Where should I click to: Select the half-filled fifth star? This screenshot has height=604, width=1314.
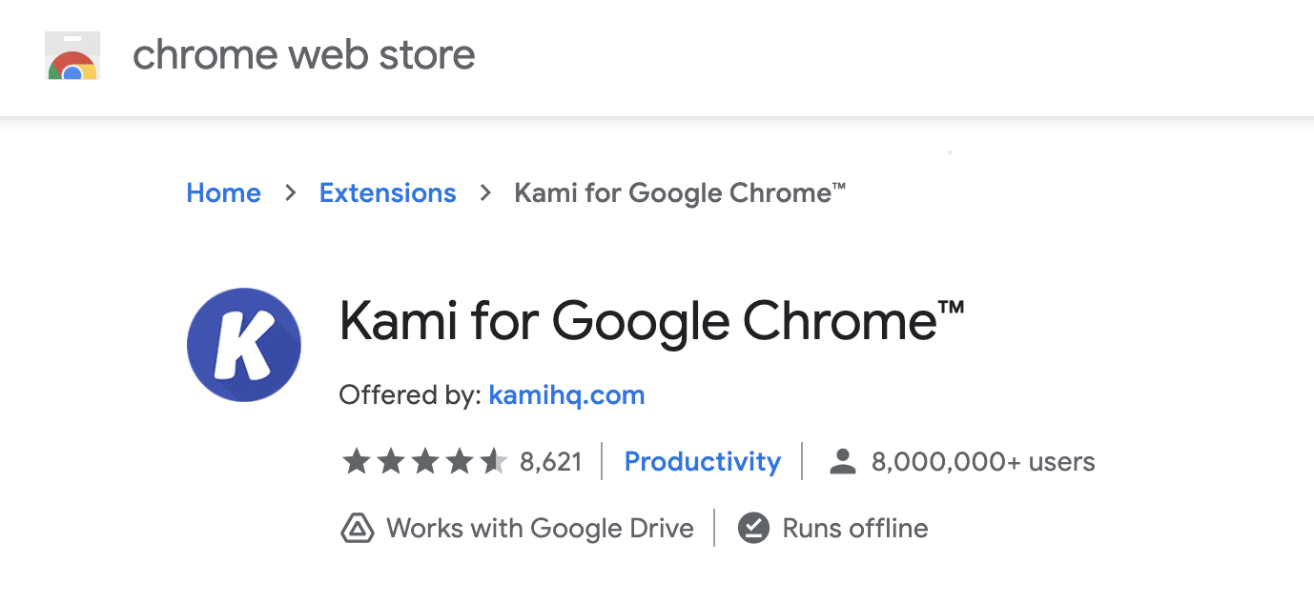click(x=494, y=460)
